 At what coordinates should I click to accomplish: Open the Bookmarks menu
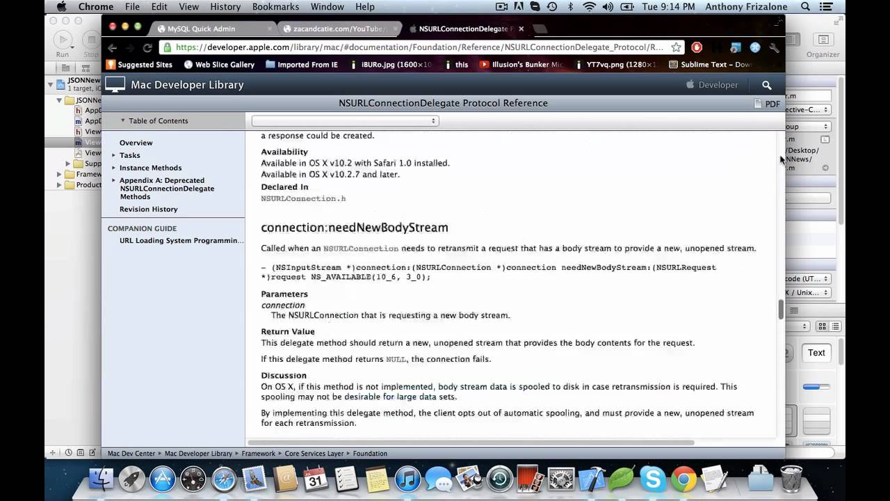(x=276, y=7)
